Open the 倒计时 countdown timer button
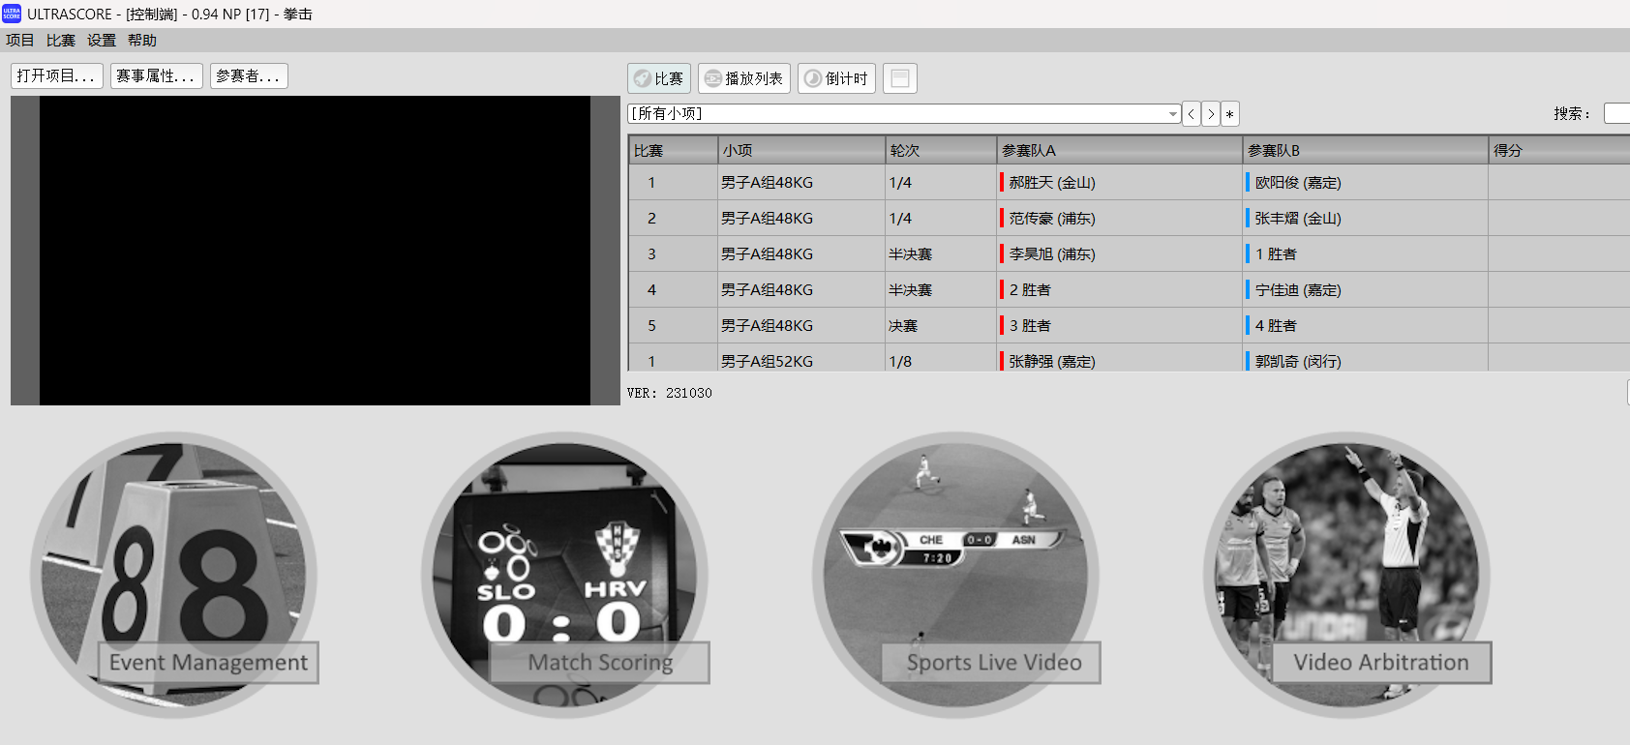1630x745 pixels. coord(836,78)
